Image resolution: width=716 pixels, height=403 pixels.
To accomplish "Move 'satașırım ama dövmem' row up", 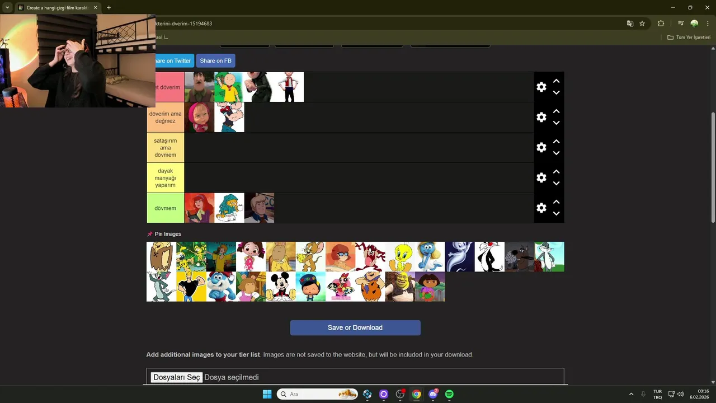I will tap(556, 142).
